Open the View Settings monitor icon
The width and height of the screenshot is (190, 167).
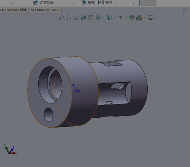pos(151,18)
